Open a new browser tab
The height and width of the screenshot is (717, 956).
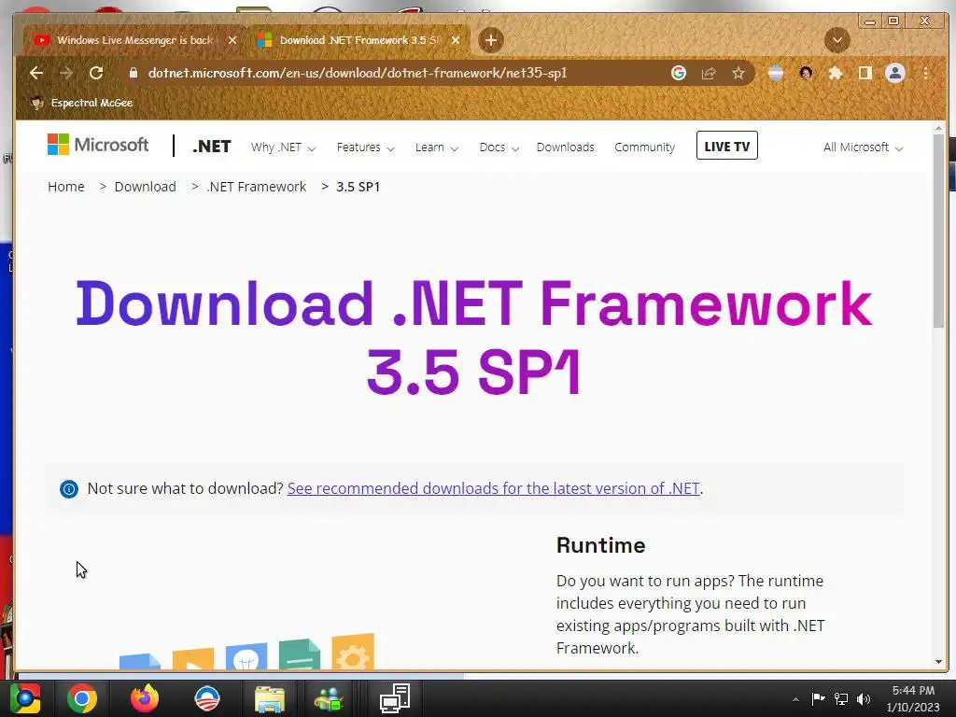pyautogui.click(x=491, y=40)
